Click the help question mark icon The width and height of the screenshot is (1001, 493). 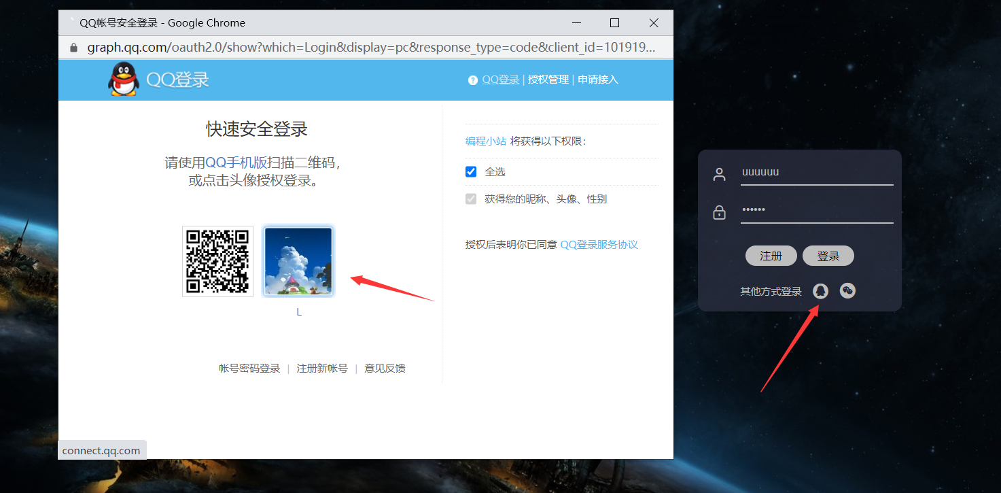[x=473, y=80]
